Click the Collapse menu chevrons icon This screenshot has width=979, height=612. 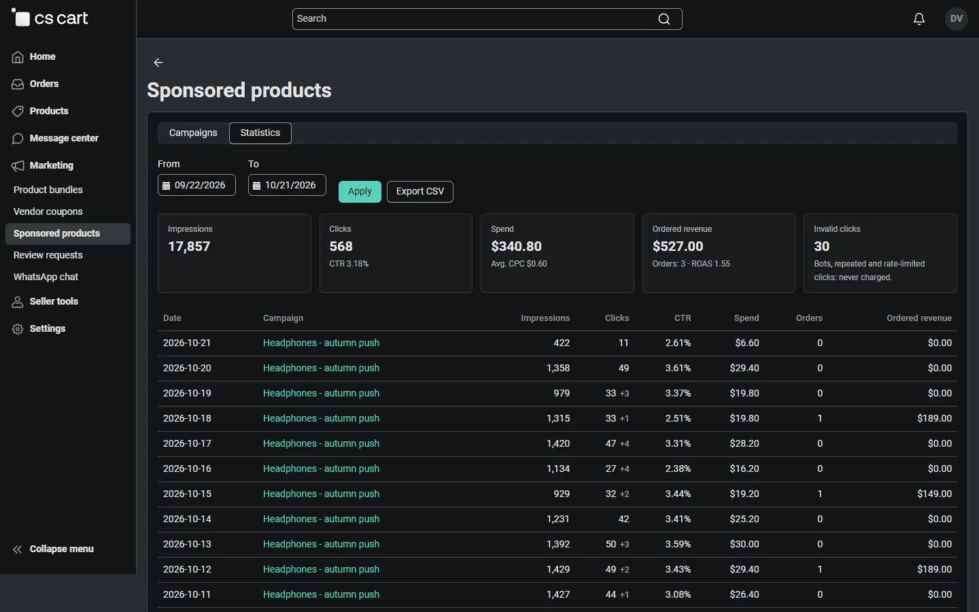click(18, 549)
